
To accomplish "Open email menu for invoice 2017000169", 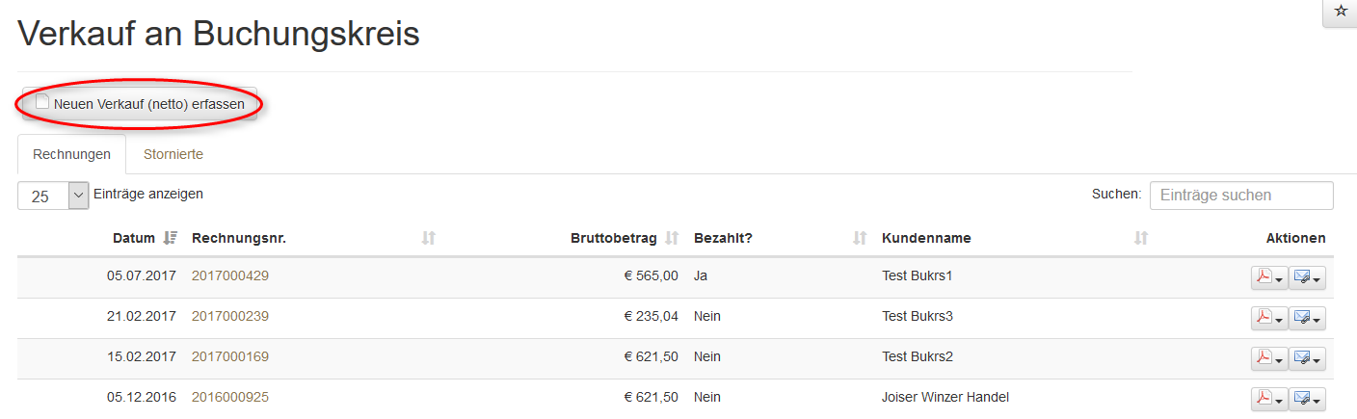I will pyautogui.click(x=1308, y=358).
